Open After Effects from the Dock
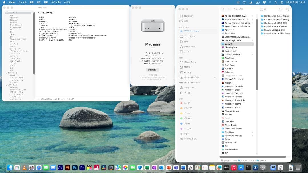308x173 pixels. tap(61, 168)
